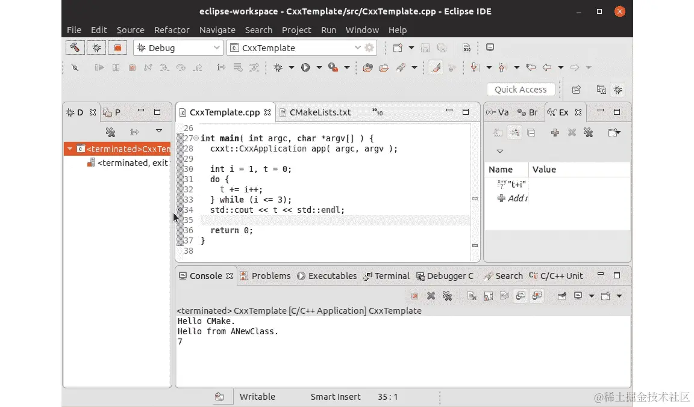The image size is (694, 407).
Task: Open the Window menu
Action: coord(362,30)
